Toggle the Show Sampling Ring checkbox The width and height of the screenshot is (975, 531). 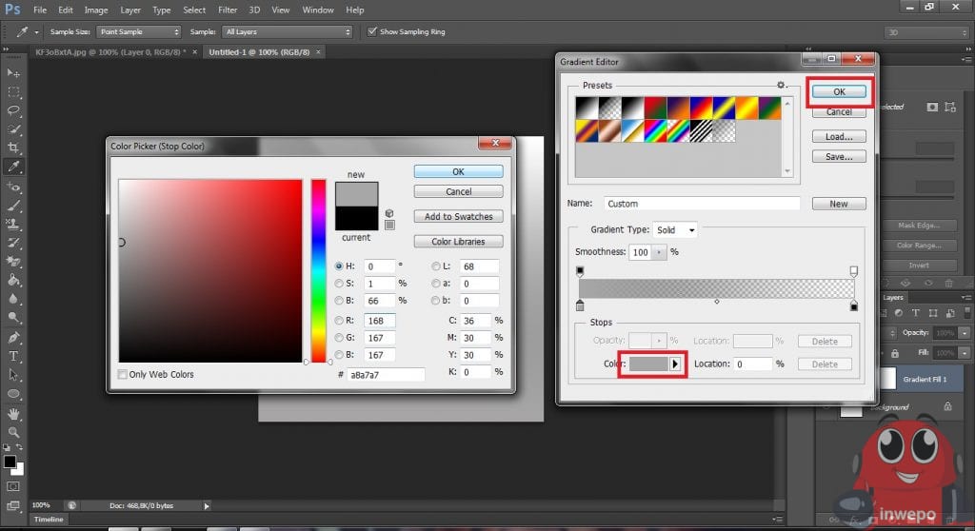click(x=371, y=31)
